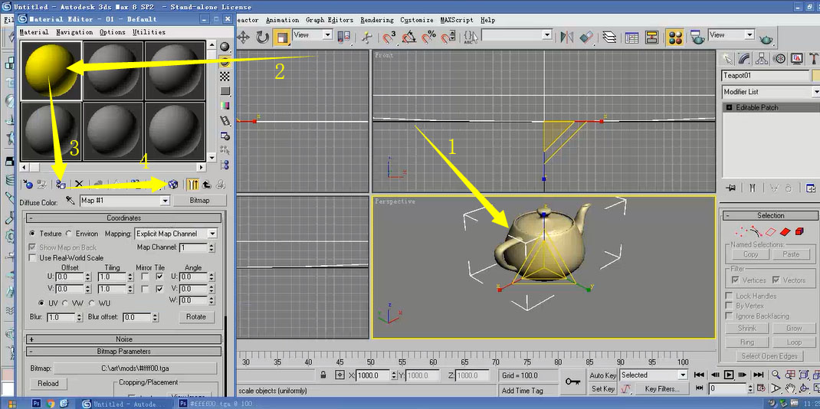Open Render Scene dialog teapot icon
The height and width of the screenshot is (409, 820).
point(696,37)
